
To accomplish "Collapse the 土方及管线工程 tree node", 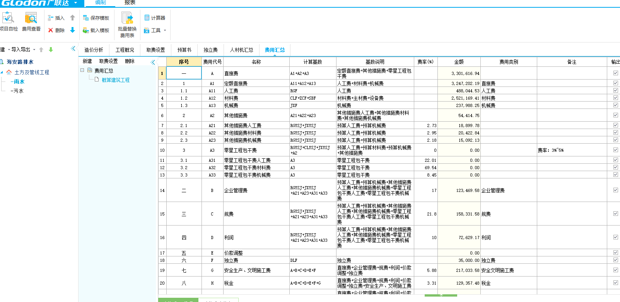I will pyautogui.click(x=2, y=72).
